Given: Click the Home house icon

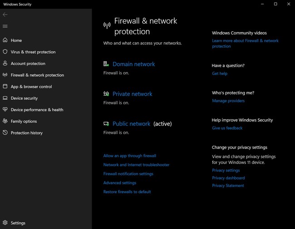Looking at the screenshot, I should [x=5, y=40].
